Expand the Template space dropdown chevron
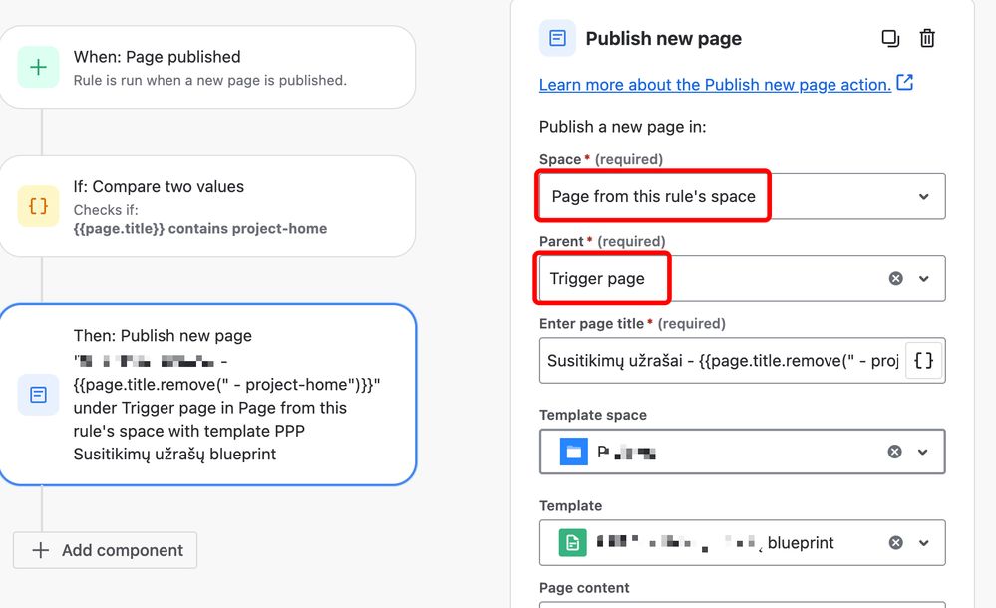 (922, 452)
